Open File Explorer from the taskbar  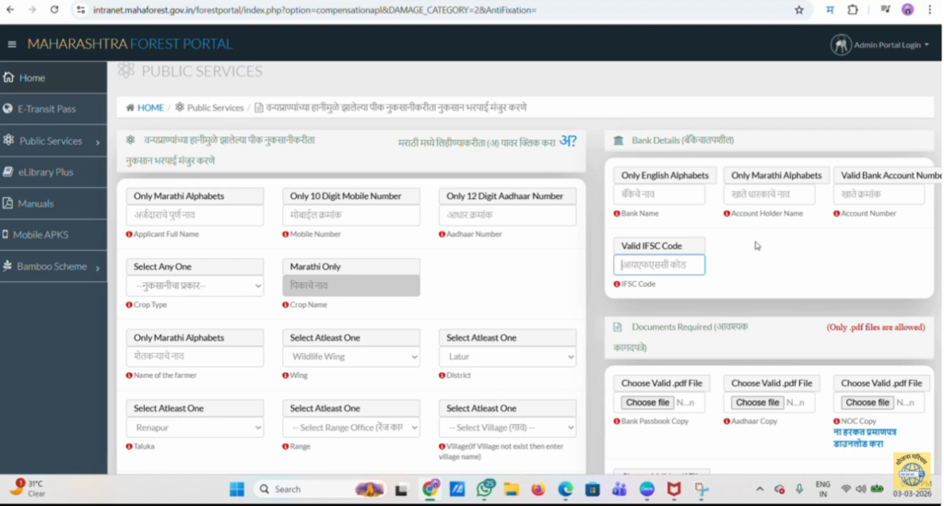511,488
